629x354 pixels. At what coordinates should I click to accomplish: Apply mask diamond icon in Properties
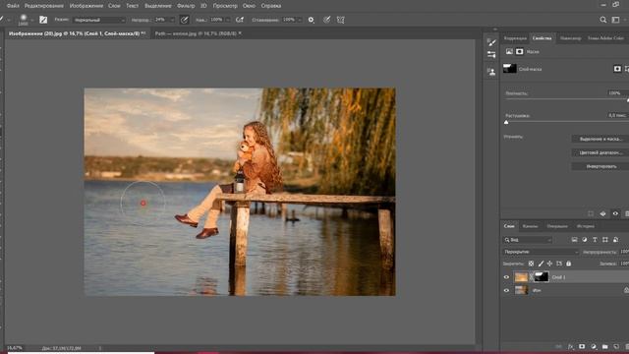(602, 214)
